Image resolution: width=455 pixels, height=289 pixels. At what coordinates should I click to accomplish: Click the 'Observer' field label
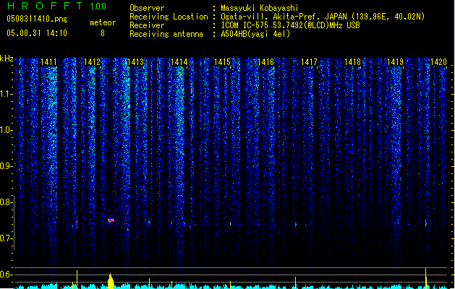147,8
